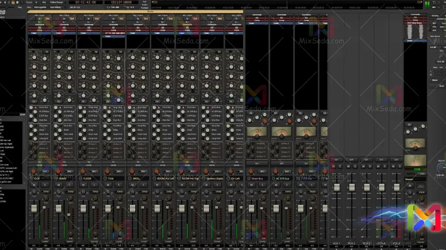Open the Auto Return dropdown
This screenshot has height=250, width=446.
click(56, 7)
